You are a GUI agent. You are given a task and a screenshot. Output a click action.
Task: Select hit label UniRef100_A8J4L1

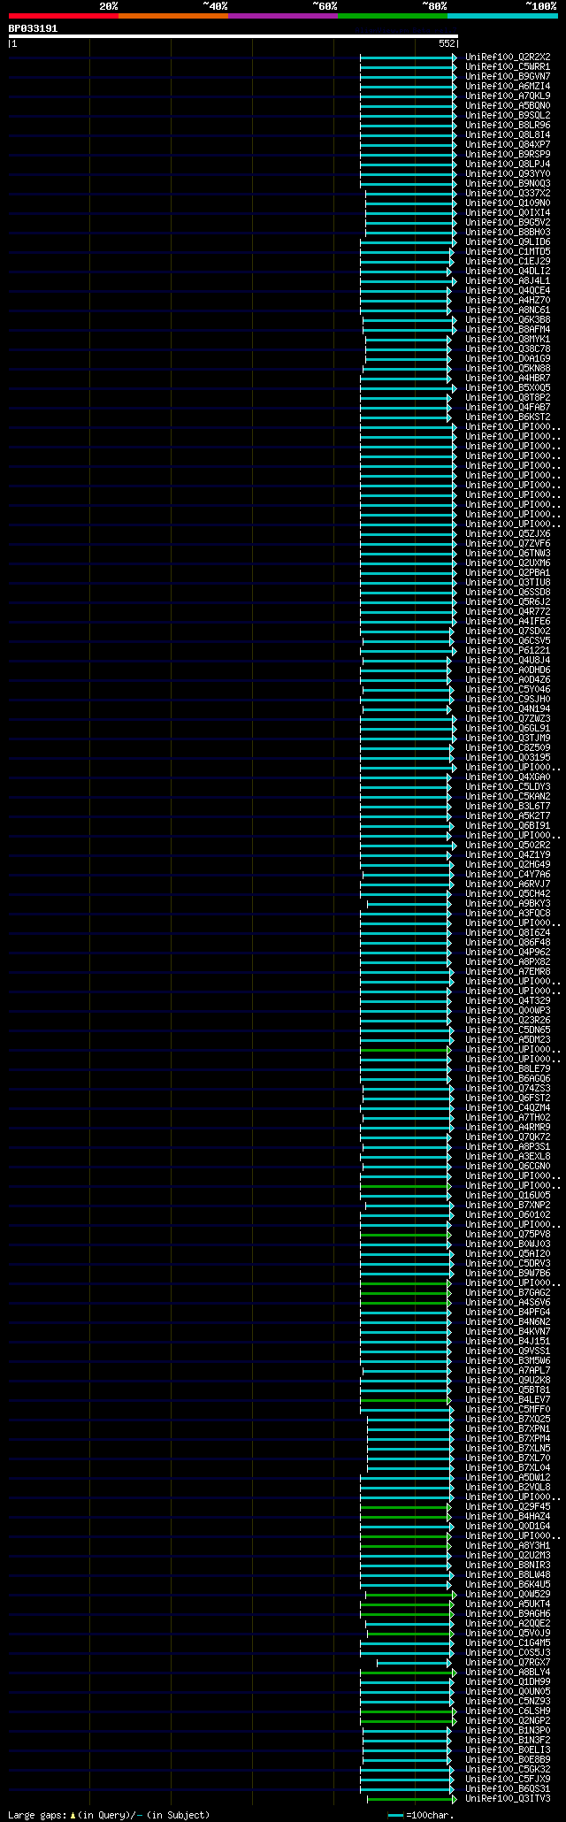click(x=508, y=280)
